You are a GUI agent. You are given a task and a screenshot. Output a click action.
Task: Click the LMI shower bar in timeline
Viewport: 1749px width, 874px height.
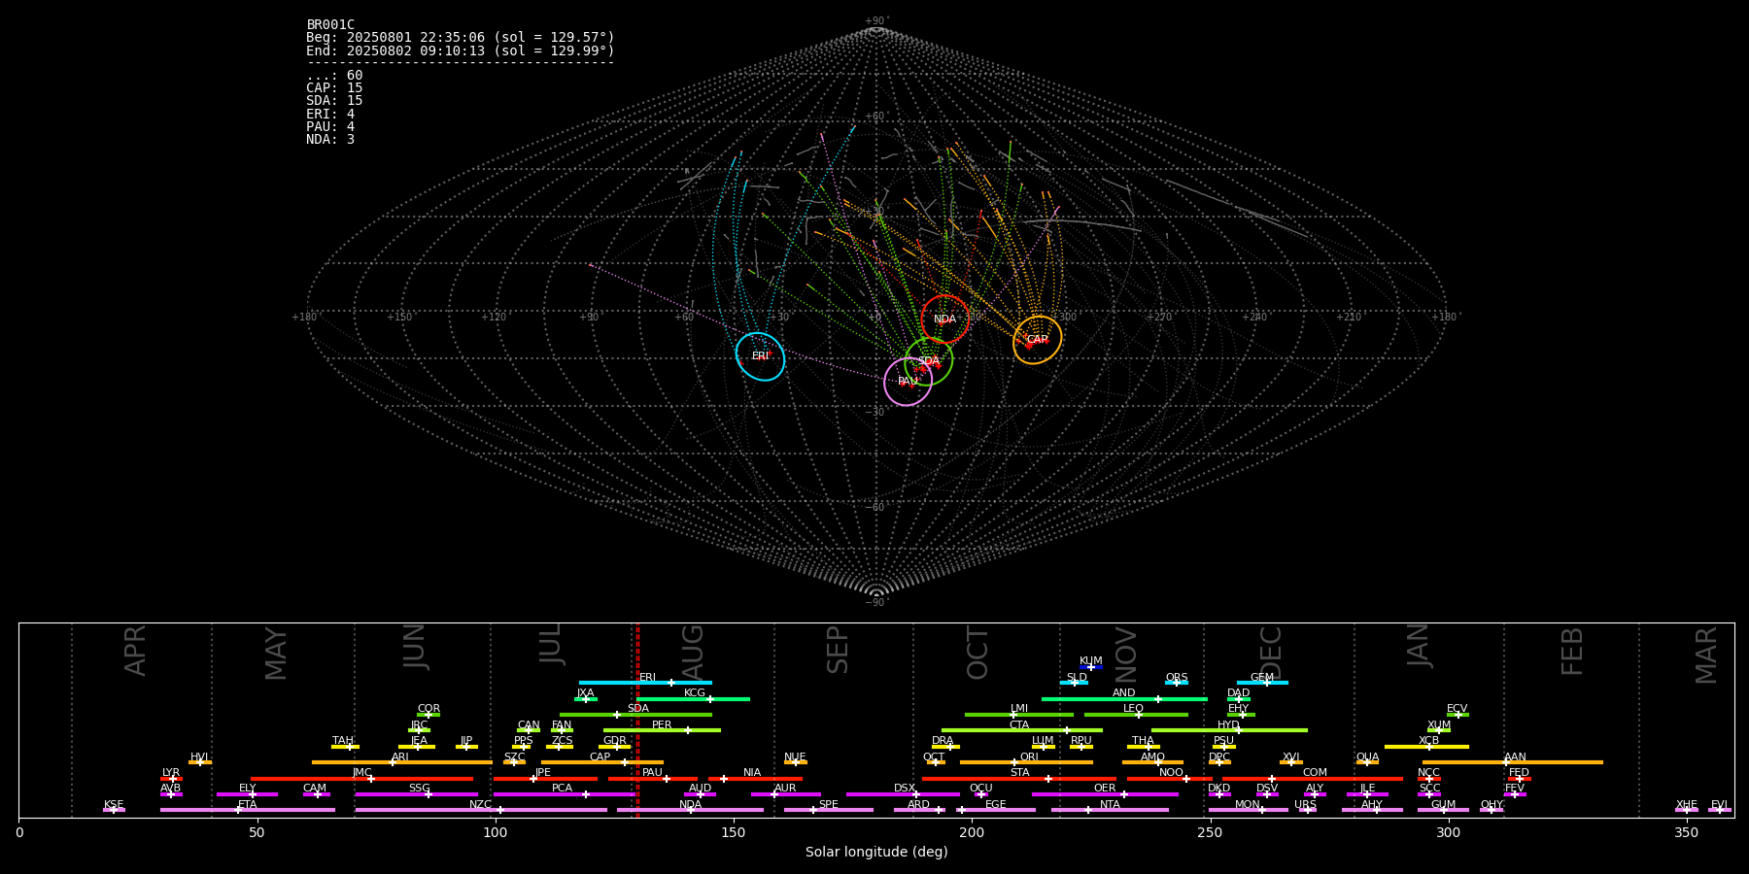pos(1019,715)
